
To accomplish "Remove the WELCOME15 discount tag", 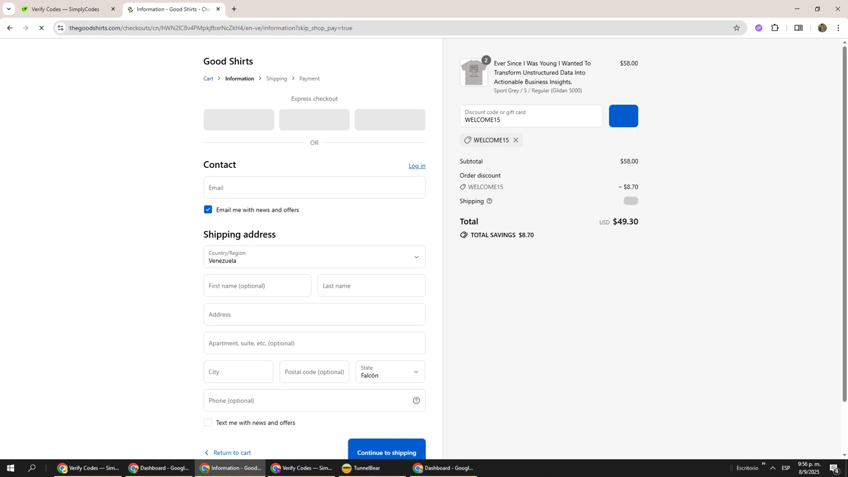I will [x=516, y=140].
